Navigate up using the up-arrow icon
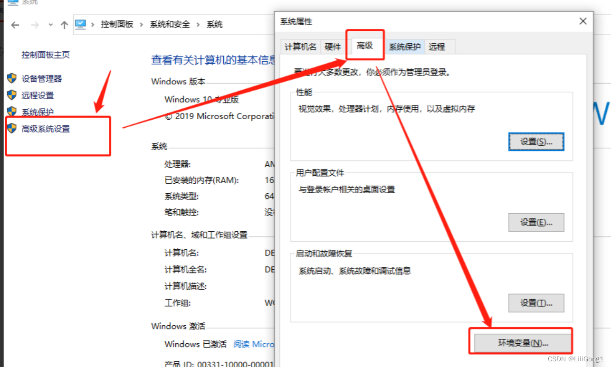The width and height of the screenshot is (611, 367). click(64, 24)
